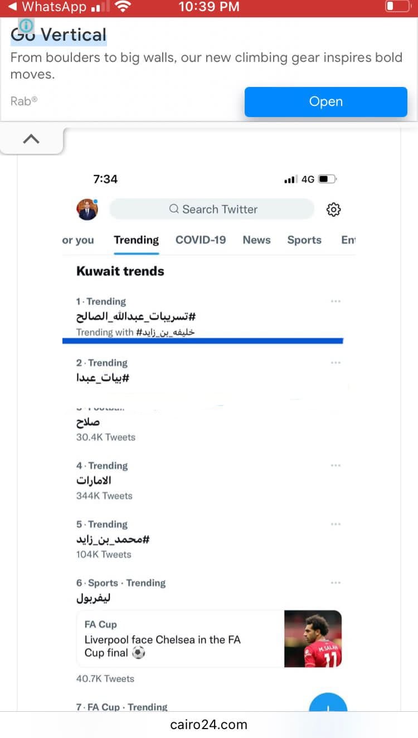Open the Sports tab

pyautogui.click(x=304, y=240)
